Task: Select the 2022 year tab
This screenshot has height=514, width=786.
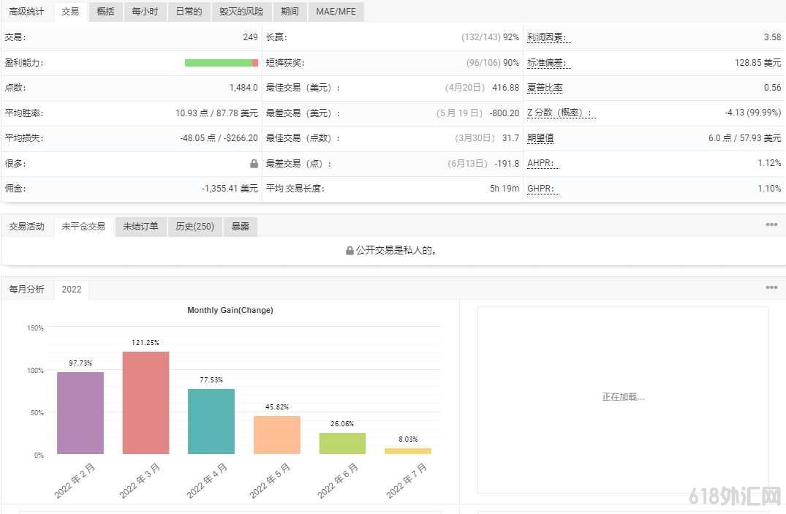Action: click(72, 290)
